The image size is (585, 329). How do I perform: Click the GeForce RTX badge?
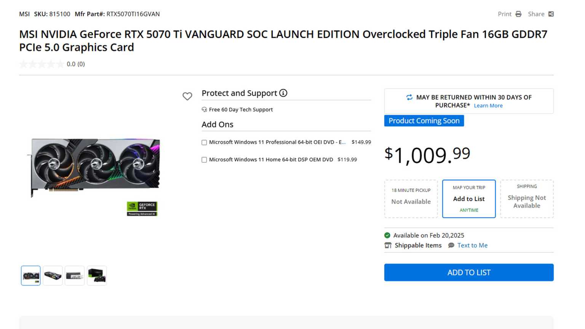[142, 209]
